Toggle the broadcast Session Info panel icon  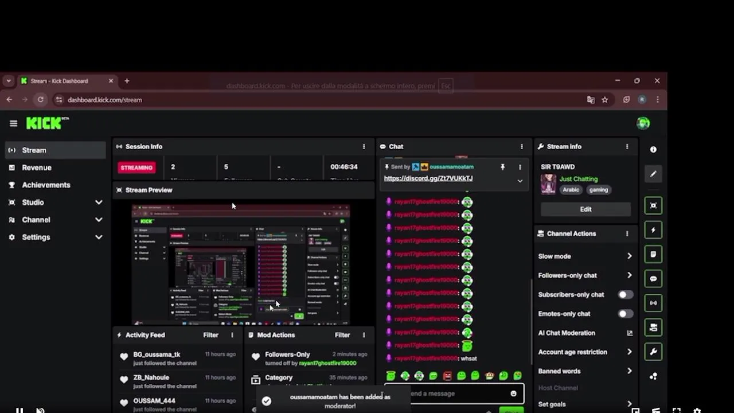(653, 303)
